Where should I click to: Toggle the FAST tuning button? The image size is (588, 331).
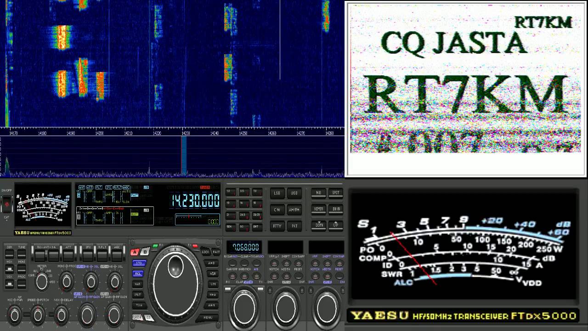pos(215,252)
